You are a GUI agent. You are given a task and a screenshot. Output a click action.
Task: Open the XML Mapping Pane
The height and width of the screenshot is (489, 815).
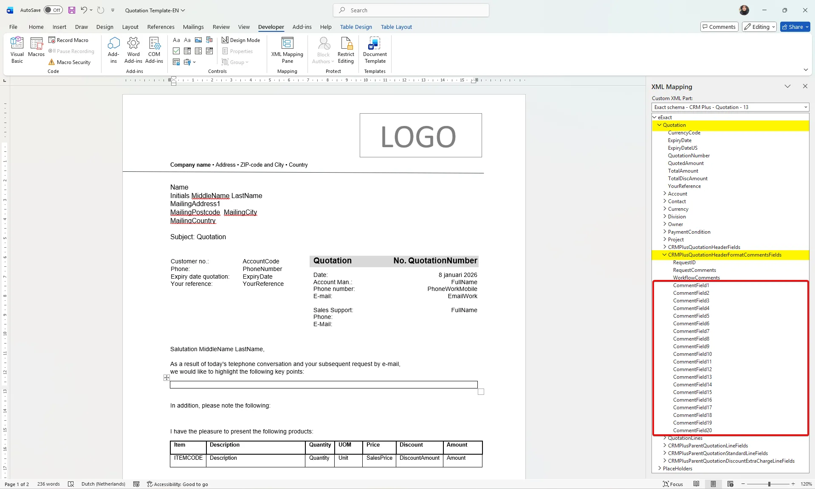pyautogui.click(x=287, y=50)
